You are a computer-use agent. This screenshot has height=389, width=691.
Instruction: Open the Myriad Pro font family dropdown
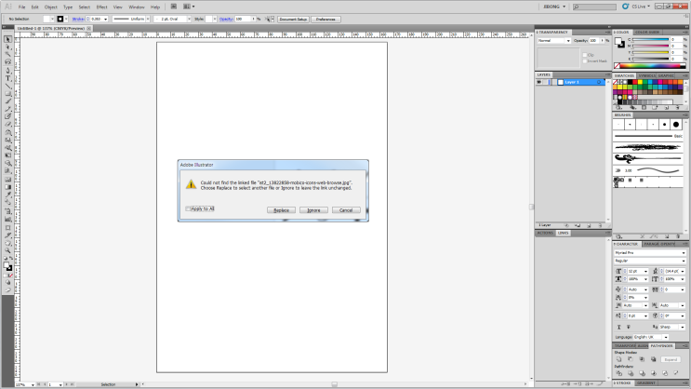click(650, 253)
